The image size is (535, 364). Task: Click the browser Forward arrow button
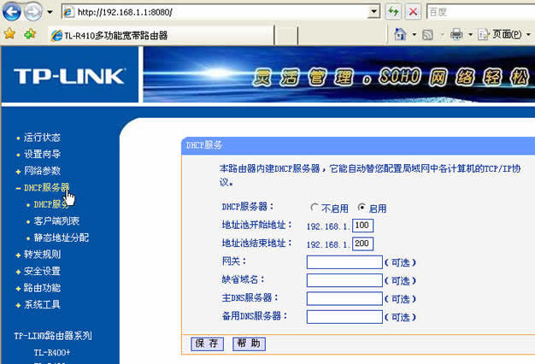[33, 12]
